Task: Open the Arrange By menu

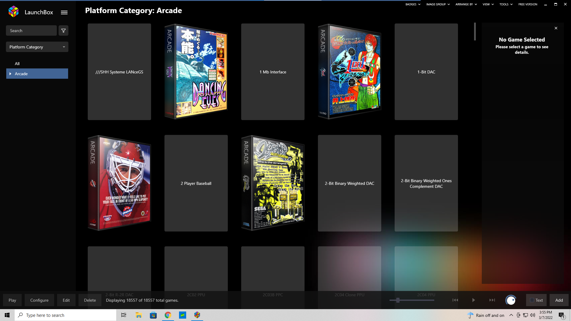Action: tap(466, 4)
